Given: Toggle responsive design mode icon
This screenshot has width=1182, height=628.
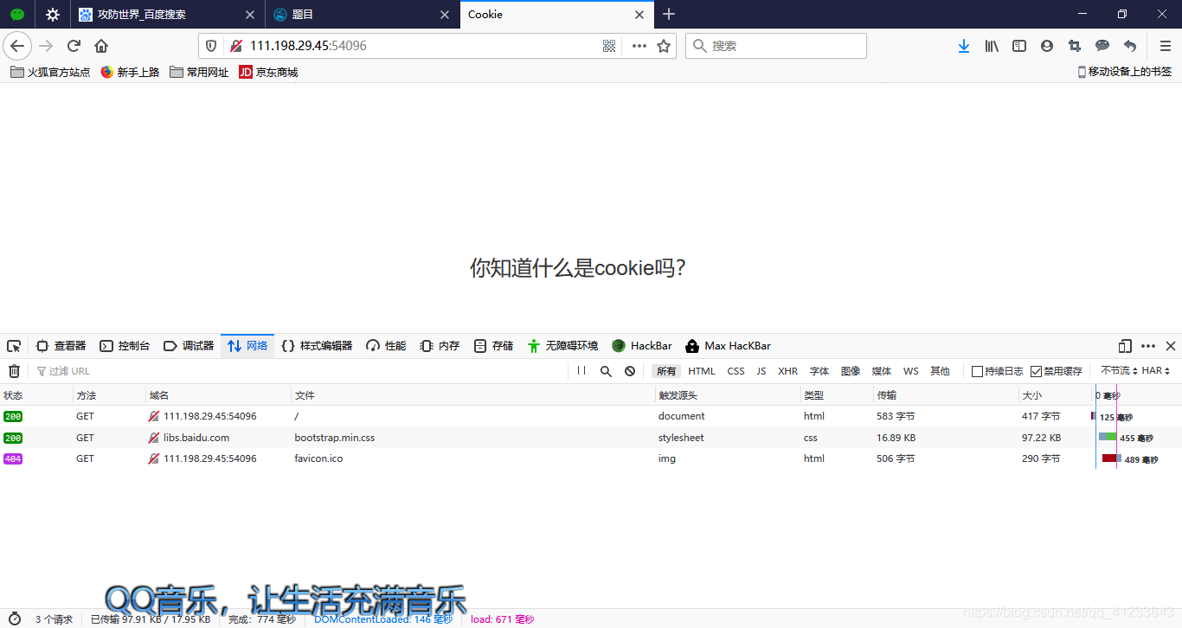Looking at the screenshot, I should (x=1125, y=346).
